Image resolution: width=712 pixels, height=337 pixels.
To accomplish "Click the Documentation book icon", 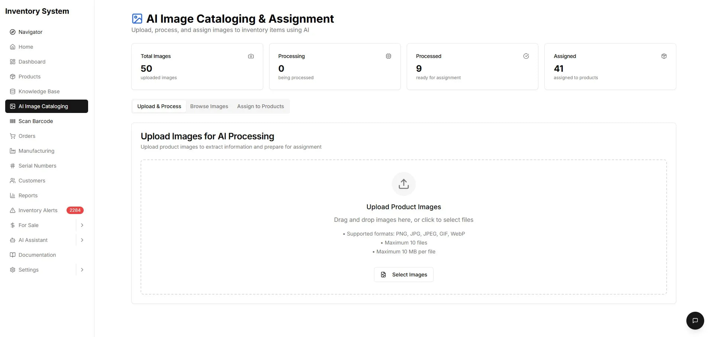I will 13,255.
